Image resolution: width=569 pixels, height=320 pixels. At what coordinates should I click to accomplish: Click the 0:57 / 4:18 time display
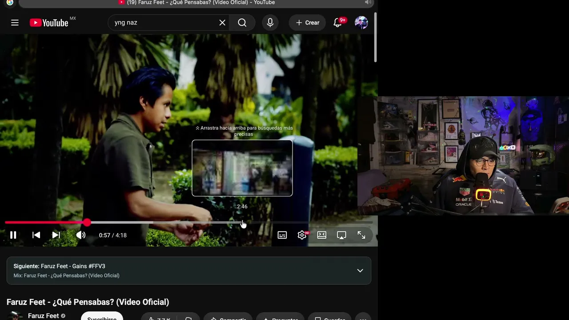tap(113, 235)
